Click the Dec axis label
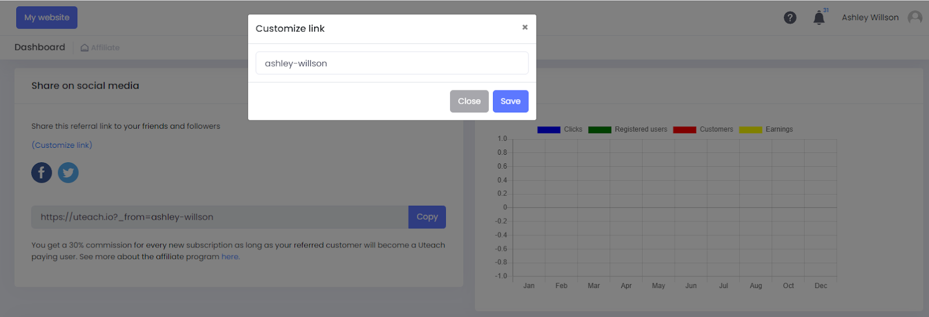Image resolution: width=929 pixels, height=317 pixels. click(x=821, y=286)
